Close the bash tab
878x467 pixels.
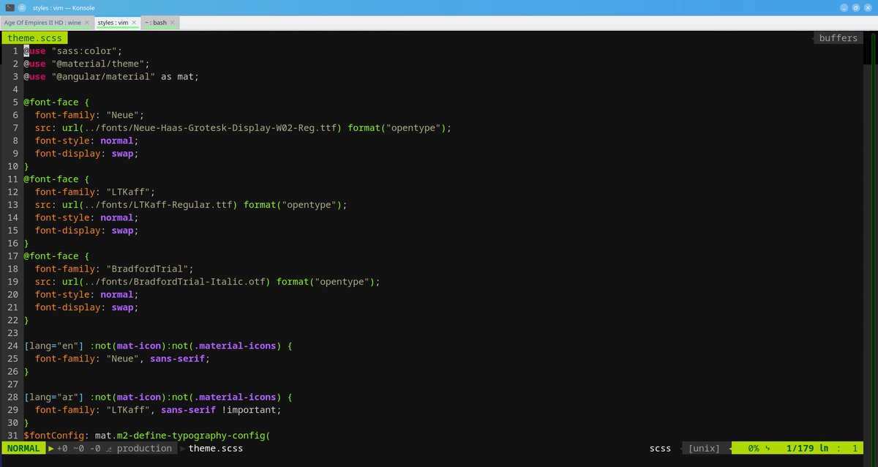pyautogui.click(x=172, y=23)
